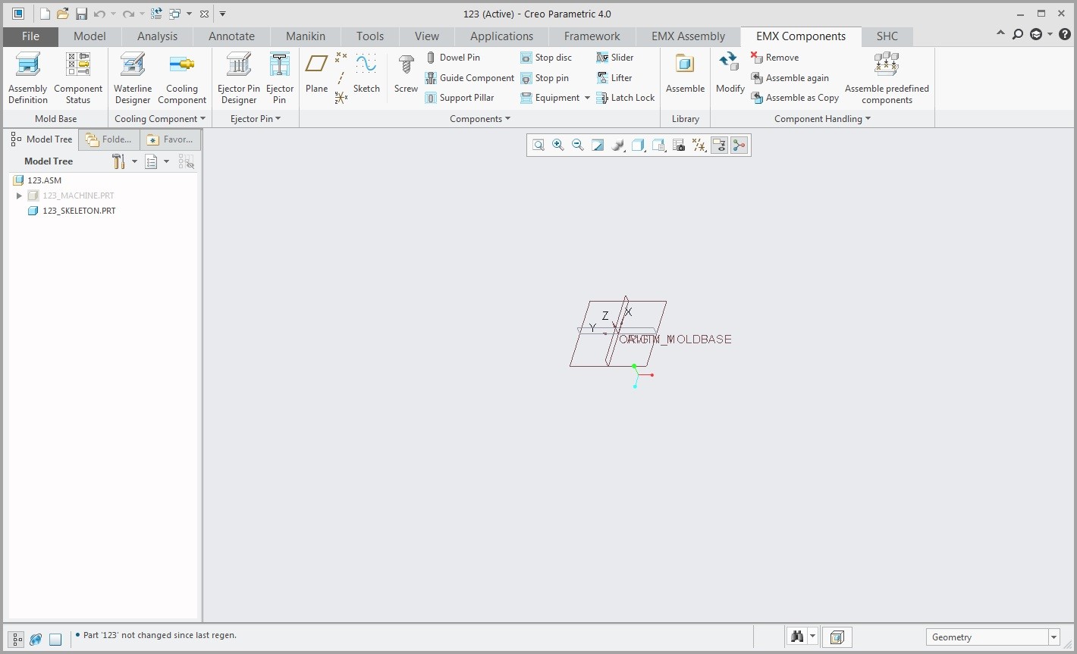Create a new file
The image size is (1077, 654).
(45, 14)
